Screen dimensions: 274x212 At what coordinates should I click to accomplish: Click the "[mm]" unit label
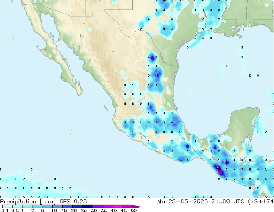click(48, 202)
